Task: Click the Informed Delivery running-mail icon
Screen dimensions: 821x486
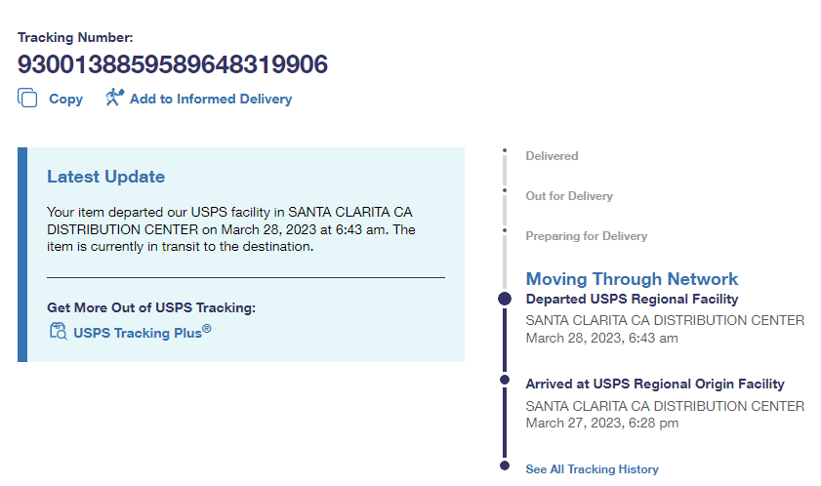Action: pos(114,97)
